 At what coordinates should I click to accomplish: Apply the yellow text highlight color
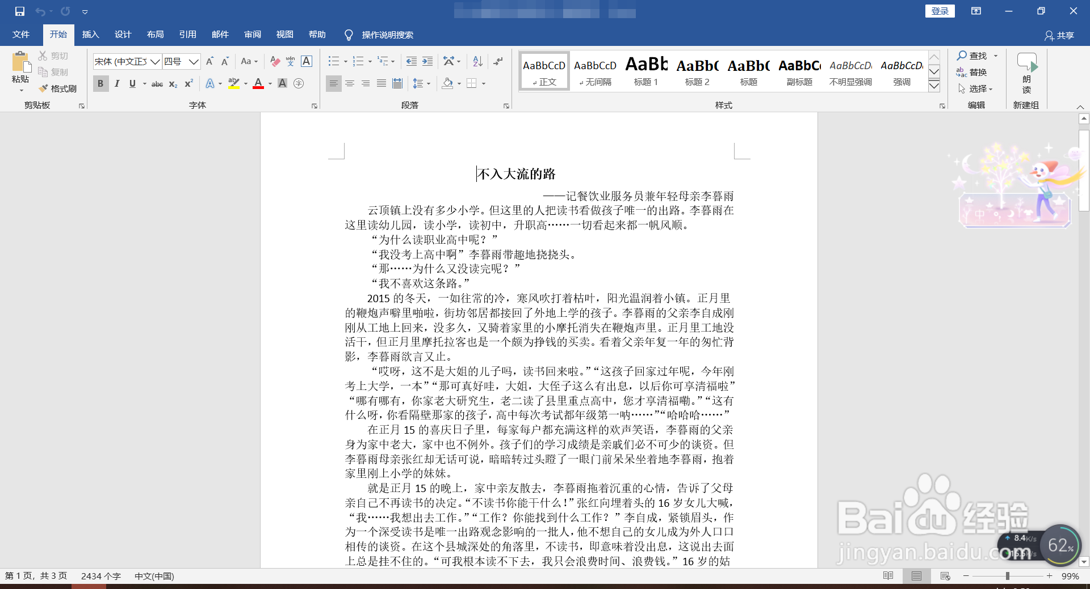click(233, 84)
